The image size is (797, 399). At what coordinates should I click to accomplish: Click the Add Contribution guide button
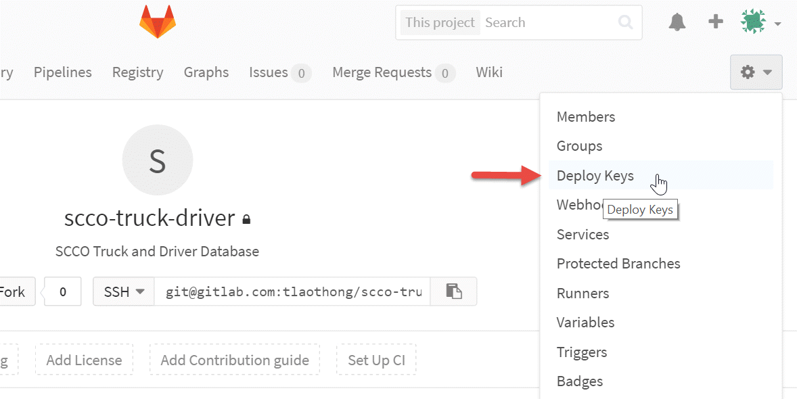(x=234, y=360)
